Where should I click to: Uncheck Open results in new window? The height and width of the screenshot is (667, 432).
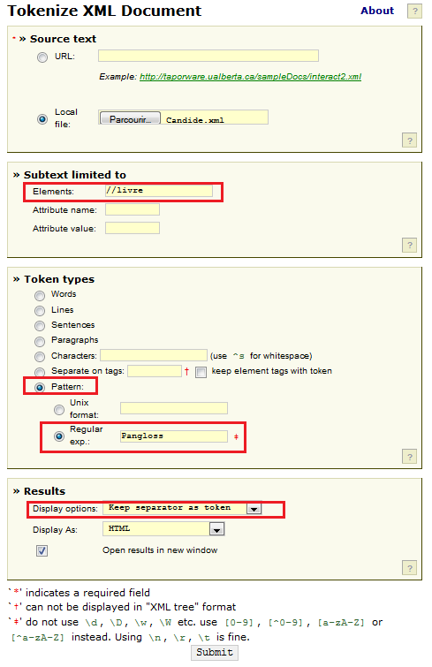42,551
